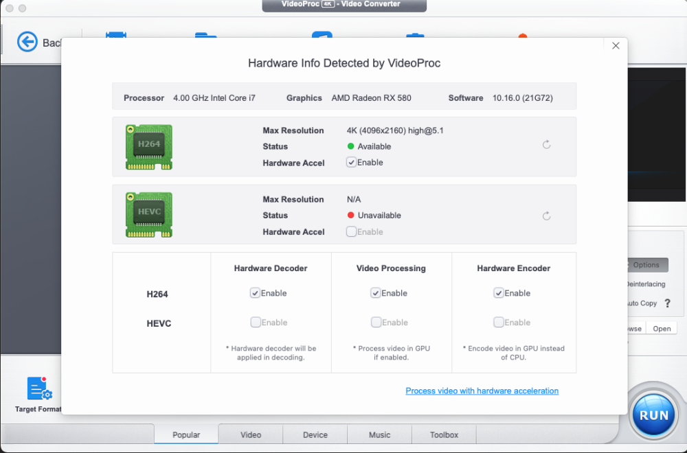Open Process video with hardware acceleration link

[482, 391]
